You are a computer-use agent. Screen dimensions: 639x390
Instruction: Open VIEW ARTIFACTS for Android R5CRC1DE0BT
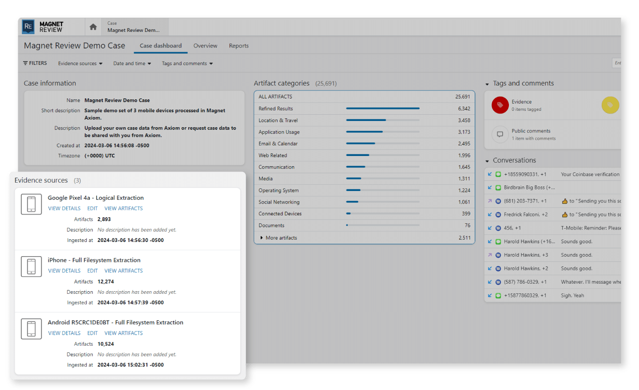tap(123, 333)
